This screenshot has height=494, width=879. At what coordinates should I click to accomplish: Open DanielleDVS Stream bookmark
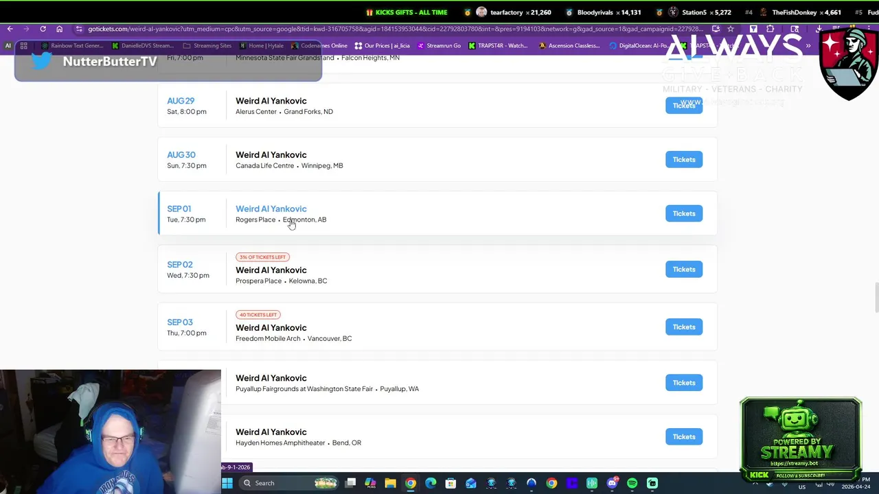click(x=142, y=46)
